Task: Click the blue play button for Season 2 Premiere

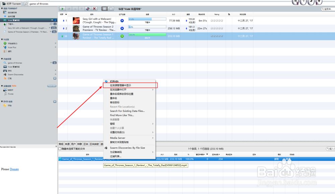Action: [x=122, y=28]
